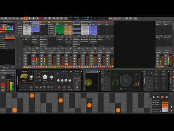174x131 pixels.
Task: Adjust the large white center knob on the synth device
Action: click(45, 77)
